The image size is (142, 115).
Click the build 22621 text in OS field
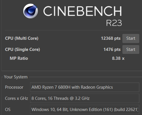pyautogui.click(x=126, y=110)
